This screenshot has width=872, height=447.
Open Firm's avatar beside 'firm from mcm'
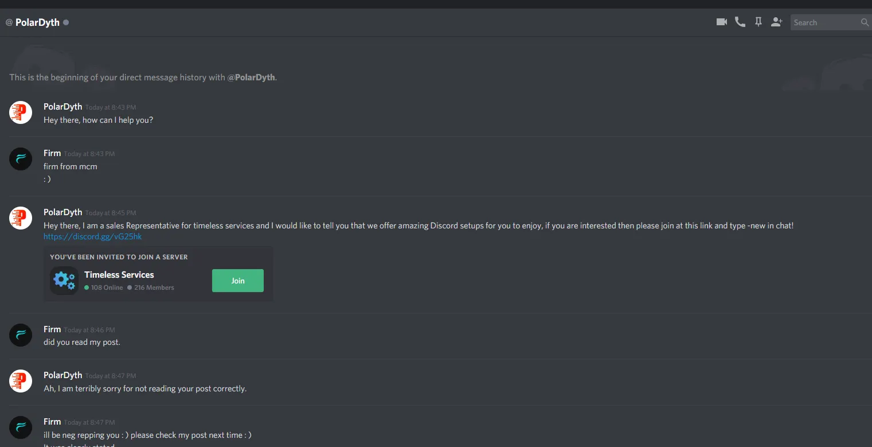pyautogui.click(x=21, y=159)
